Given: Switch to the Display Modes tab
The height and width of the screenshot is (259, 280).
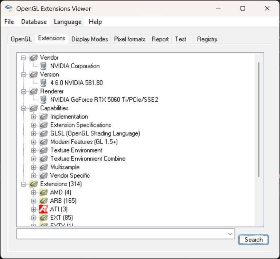Looking at the screenshot, I should click(90, 39).
